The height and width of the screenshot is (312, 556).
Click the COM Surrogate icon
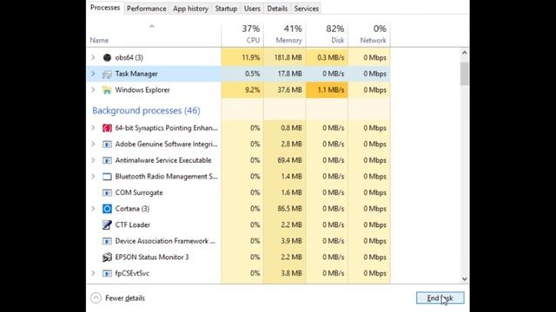pyautogui.click(x=107, y=192)
